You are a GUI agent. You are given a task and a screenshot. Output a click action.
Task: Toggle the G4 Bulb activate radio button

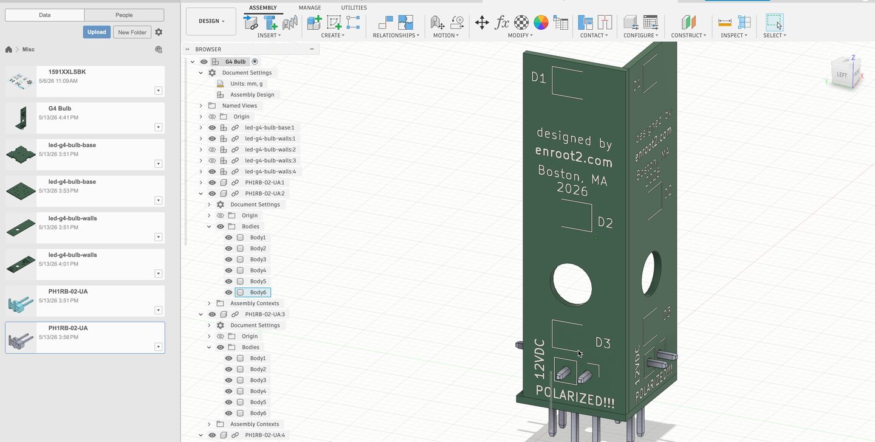[x=255, y=61]
